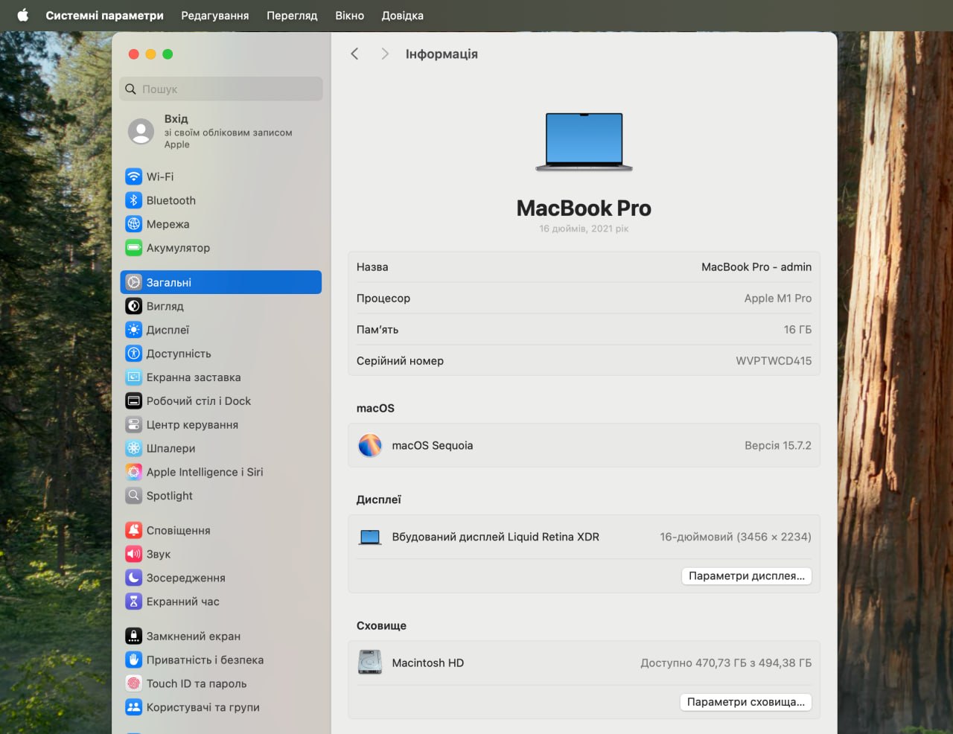Screen dimensions: 953x734
Task: Click the Екранна заставка icon
Action: (x=134, y=377)
